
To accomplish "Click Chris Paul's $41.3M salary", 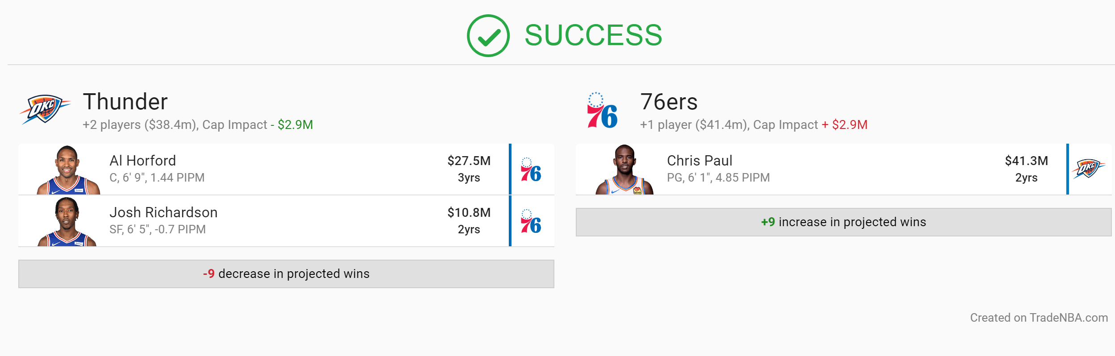I will pyautogui.click(x=1027, y=161).
